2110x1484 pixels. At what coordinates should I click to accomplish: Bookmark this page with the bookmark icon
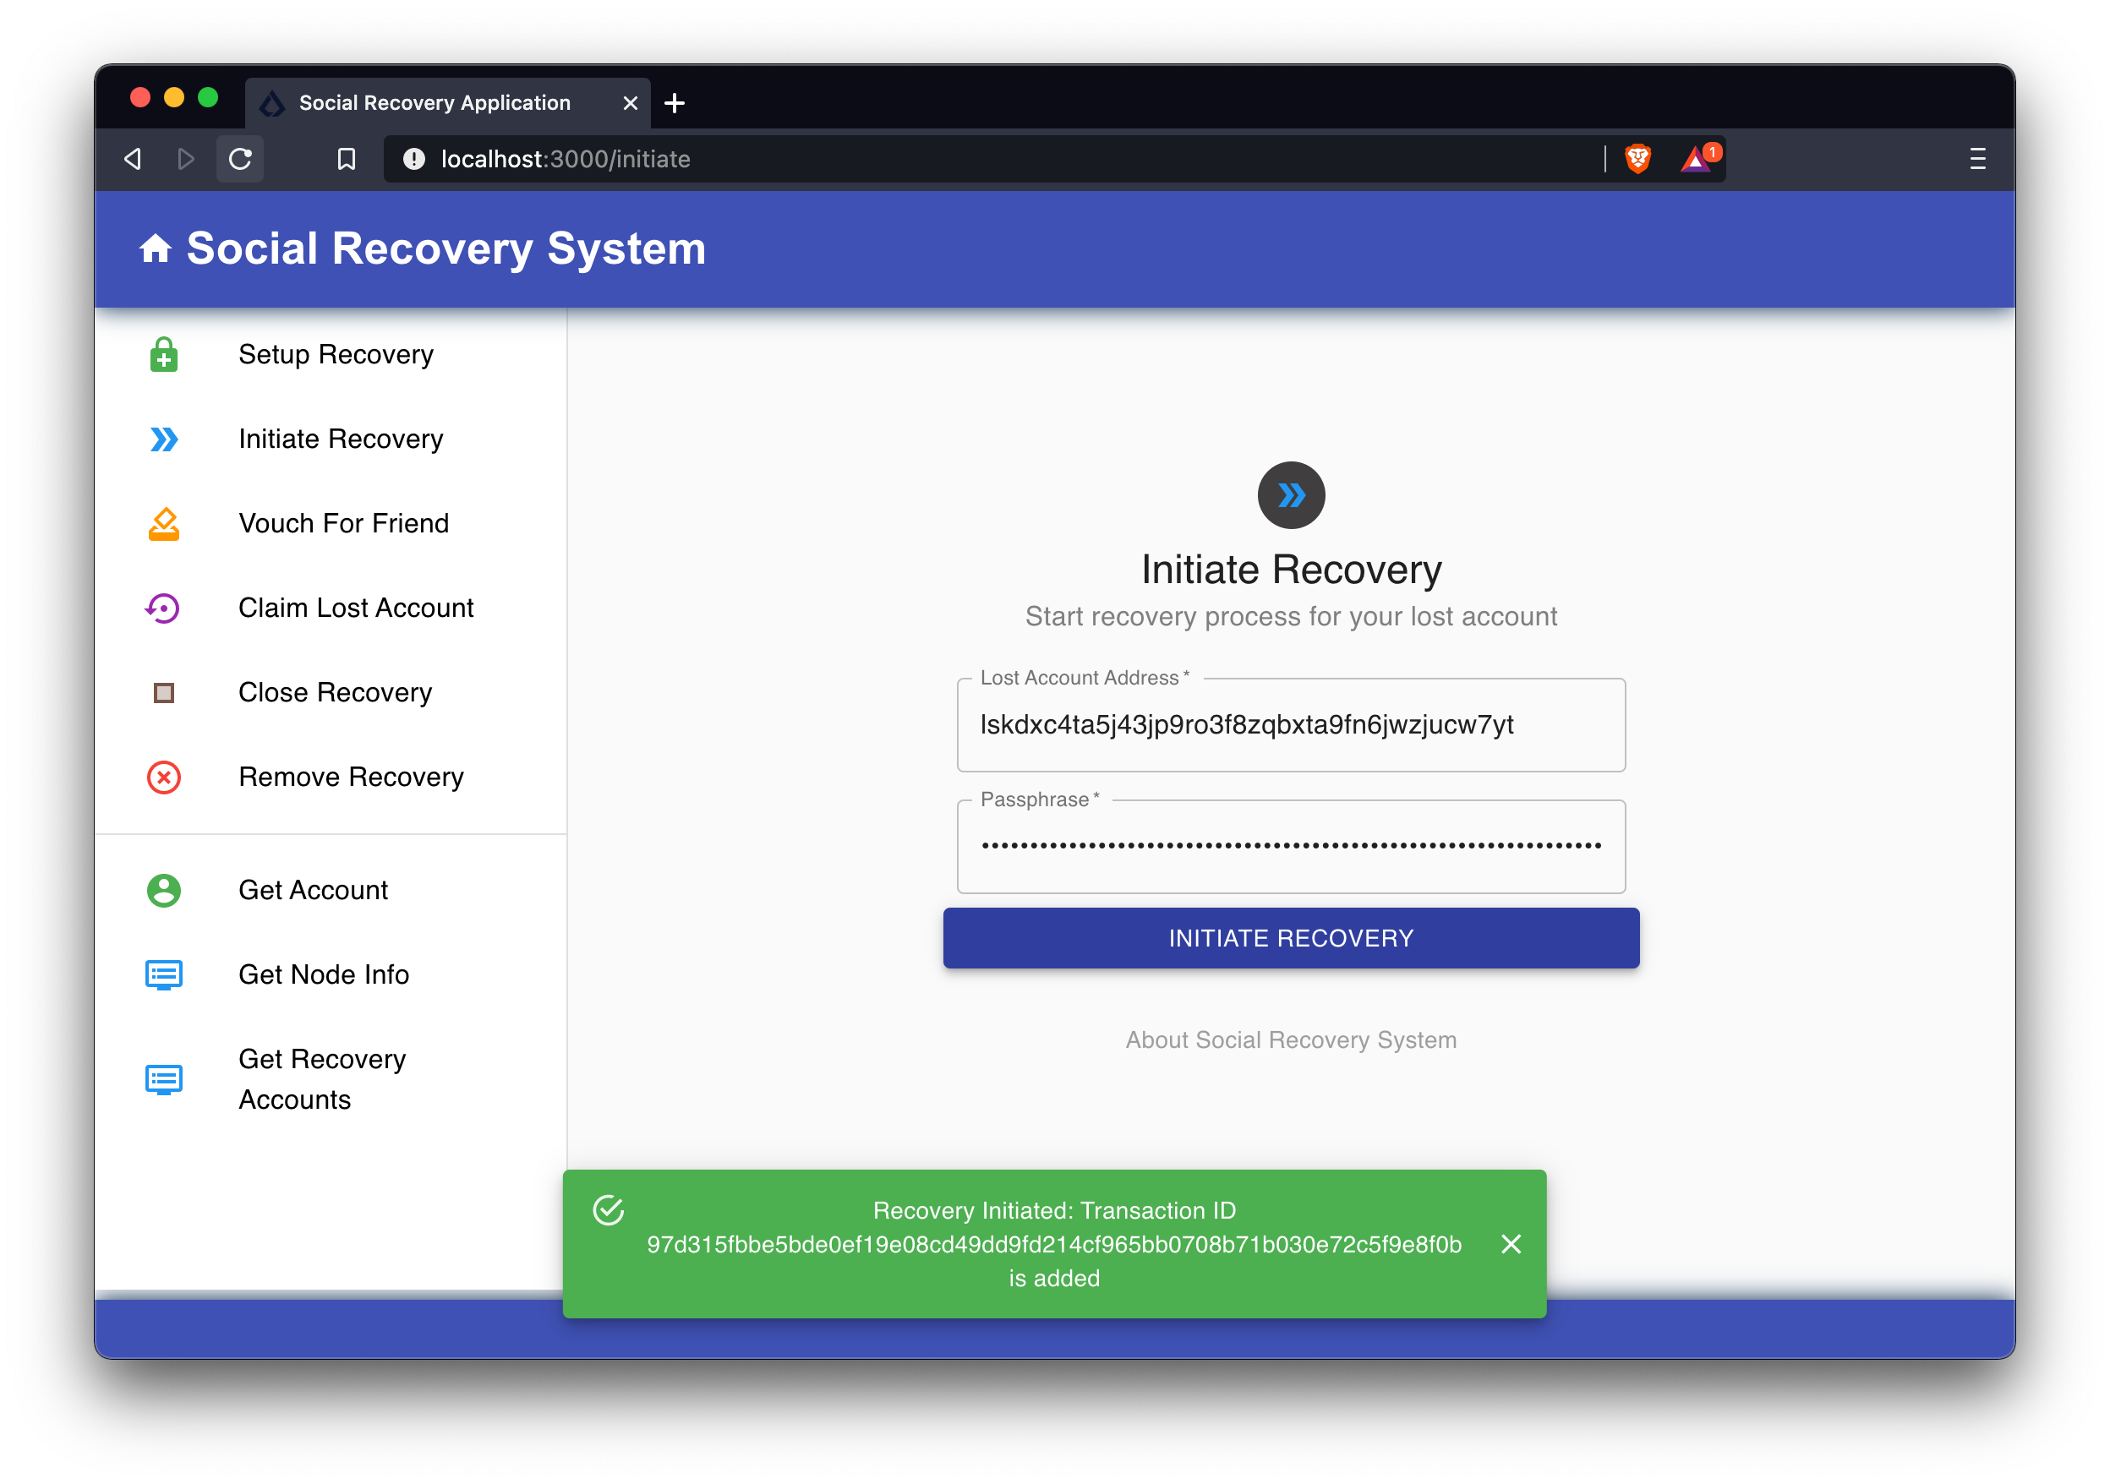(x=347, y=159)
